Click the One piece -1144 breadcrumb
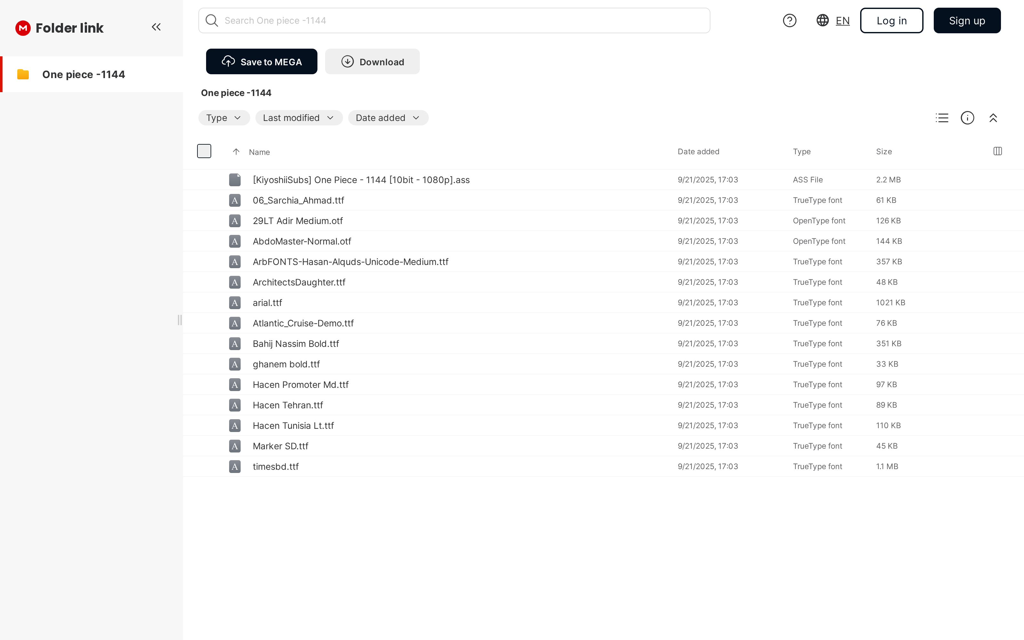This screenshot has width=1024, height=640. [236, 93]
